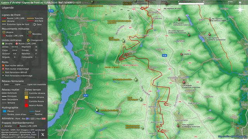The height and width of the screenshot is (139, 248).
Task: Click the BARS-5 unit diamond marker
Action: click(x=181, y=54)
